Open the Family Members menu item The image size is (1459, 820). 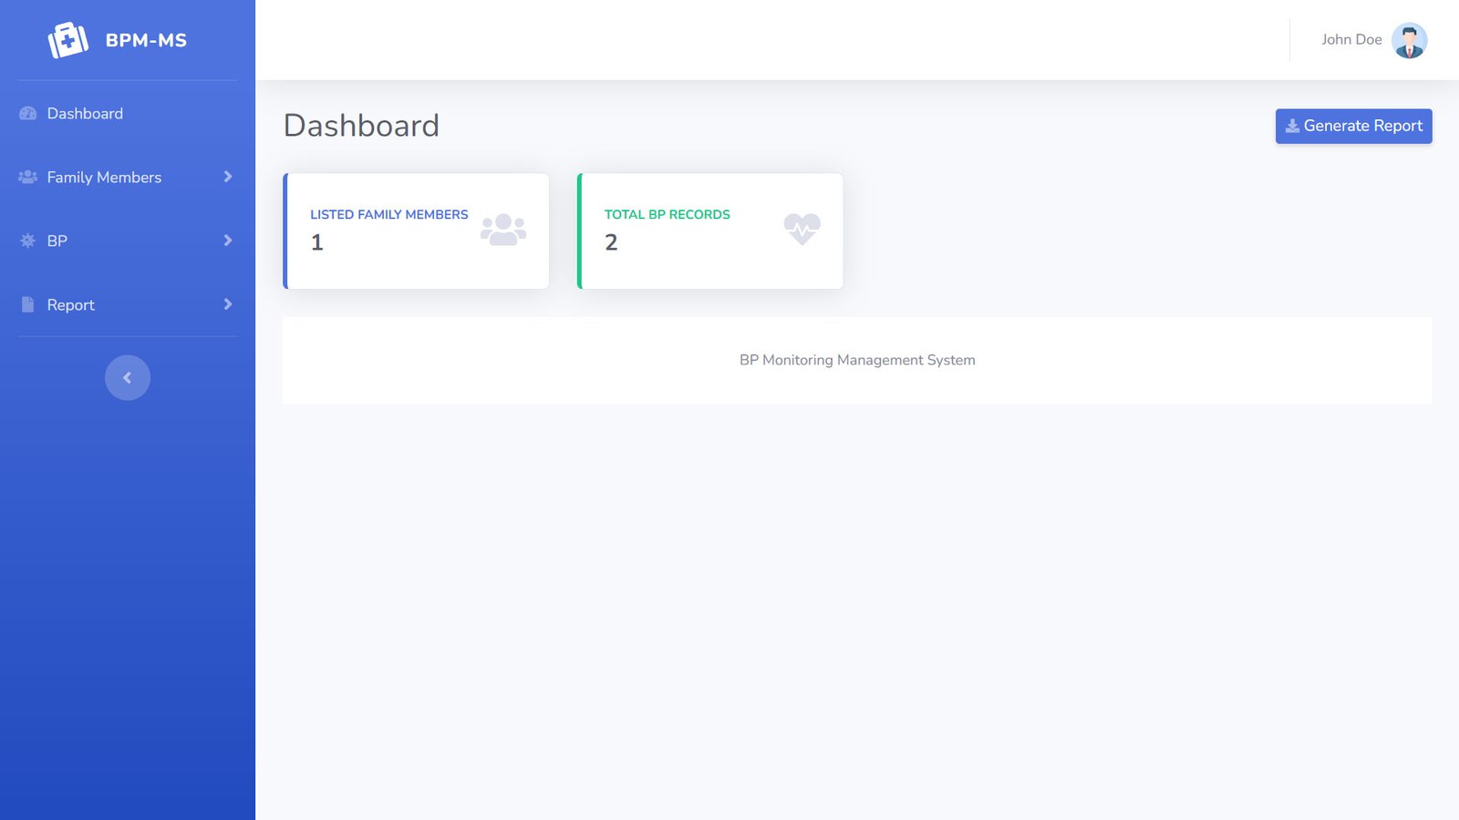coord(128,178)
